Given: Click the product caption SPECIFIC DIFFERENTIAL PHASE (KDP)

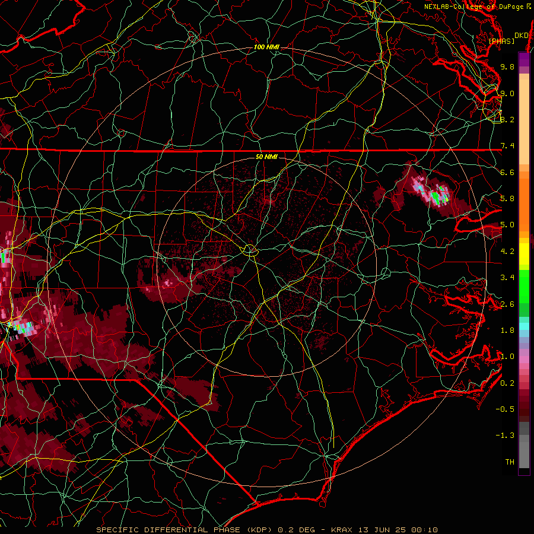Looking at the screenshot, I should coord(185,530).
